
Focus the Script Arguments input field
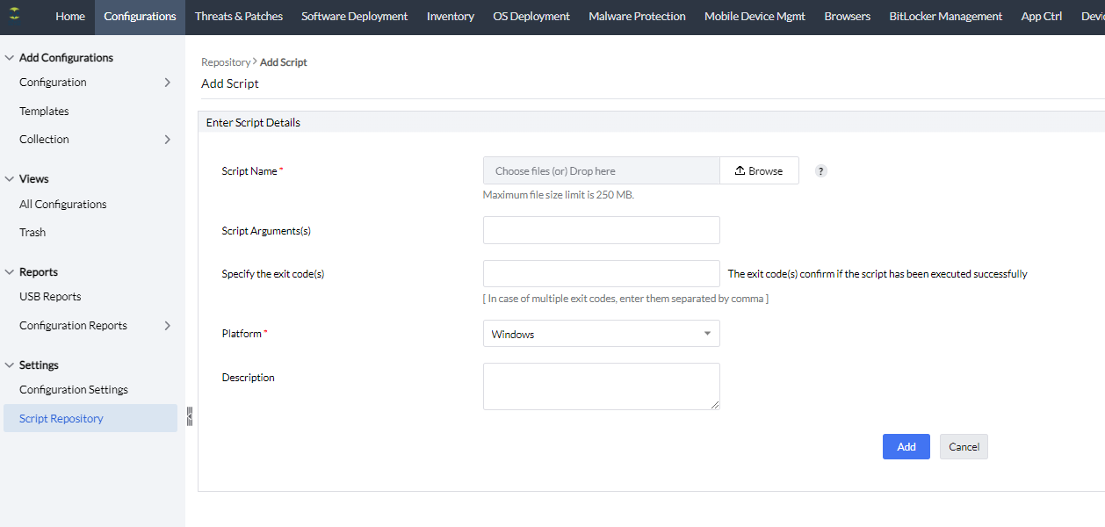[x=601, y=230]
